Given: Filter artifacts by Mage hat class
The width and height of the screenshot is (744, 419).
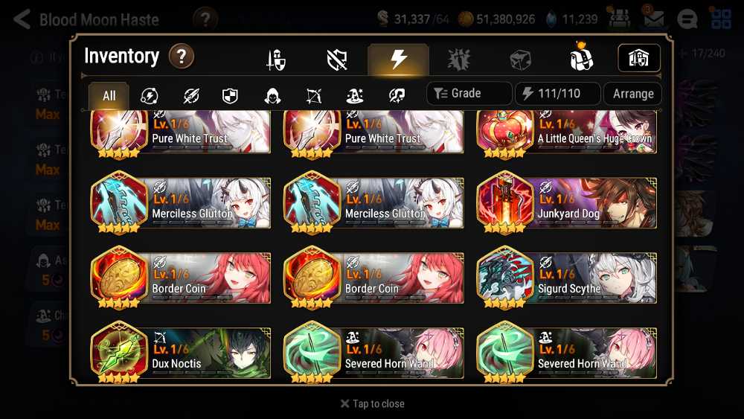Looking at the screenshot, I should [355, 96].
